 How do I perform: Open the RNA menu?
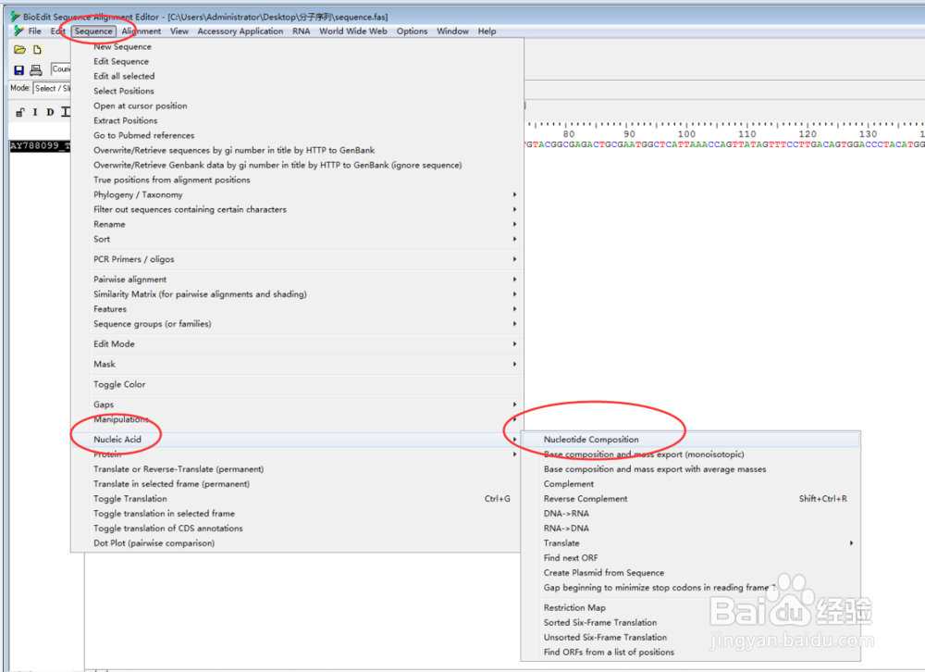coord(301,31)
